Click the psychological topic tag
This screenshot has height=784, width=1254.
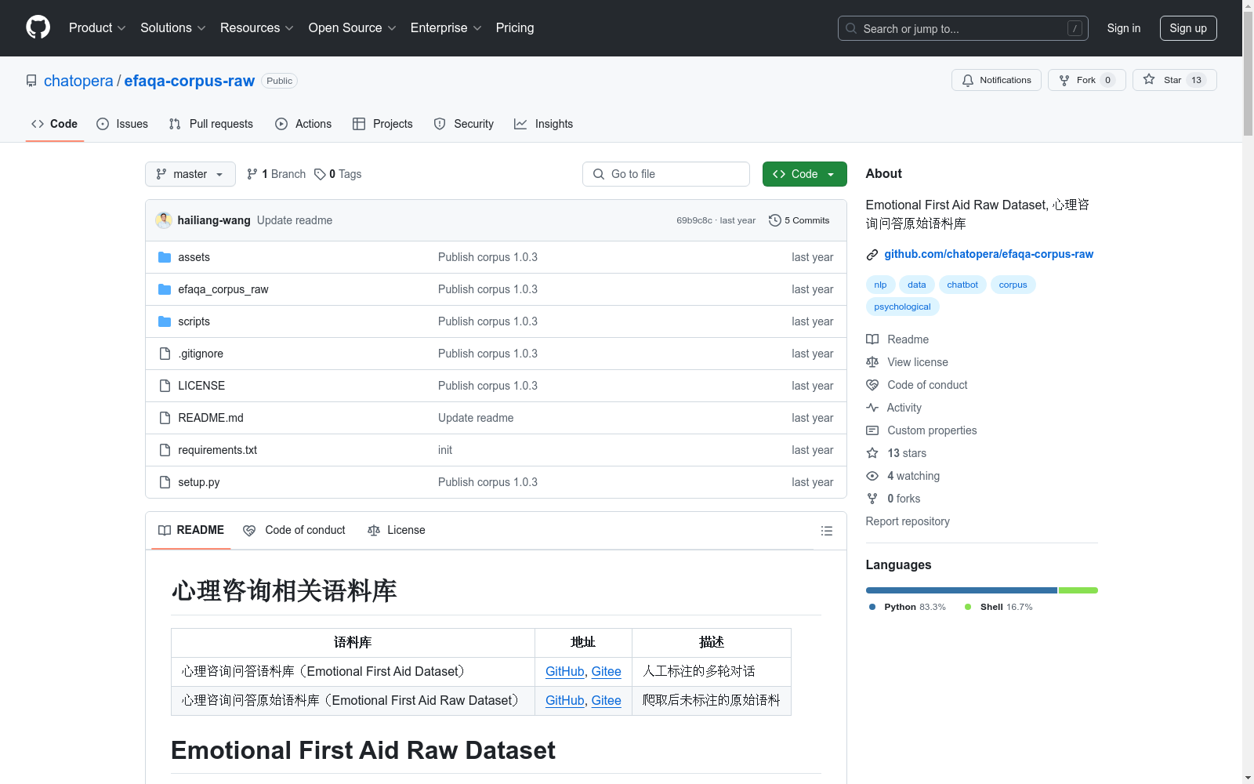[902, 307]
